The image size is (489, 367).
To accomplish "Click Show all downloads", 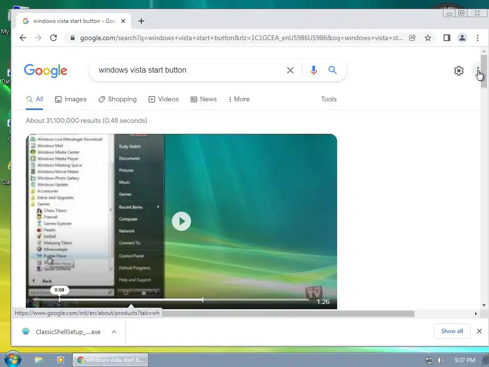I will click(452, 331).
